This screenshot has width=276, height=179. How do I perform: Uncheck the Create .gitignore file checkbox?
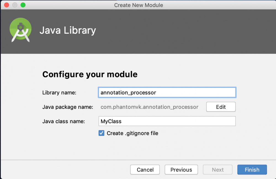click(x=101, y=133)
